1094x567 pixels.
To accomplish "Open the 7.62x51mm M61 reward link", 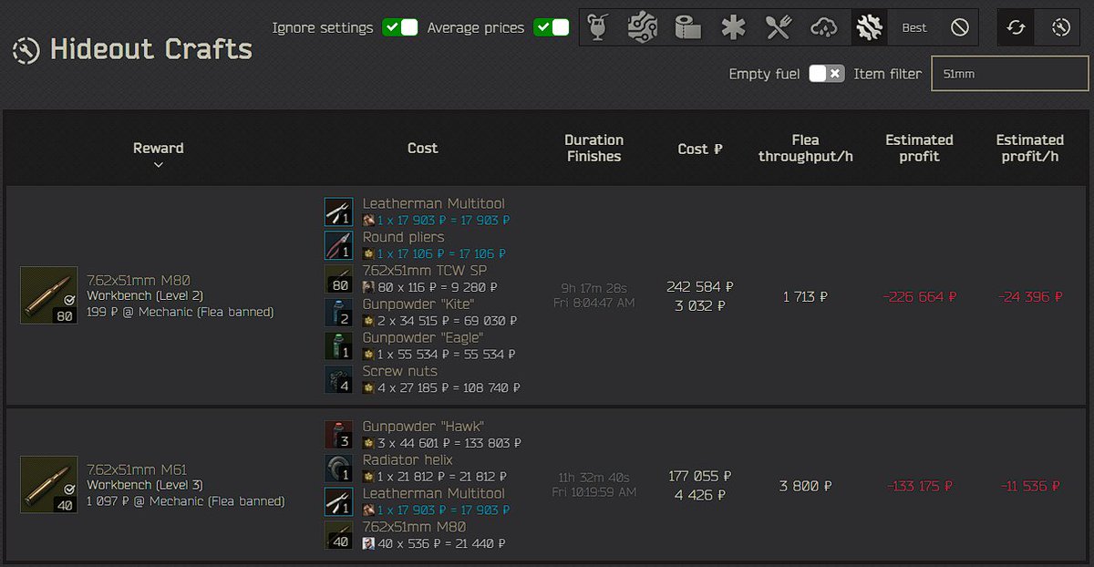I will (137, 469).
